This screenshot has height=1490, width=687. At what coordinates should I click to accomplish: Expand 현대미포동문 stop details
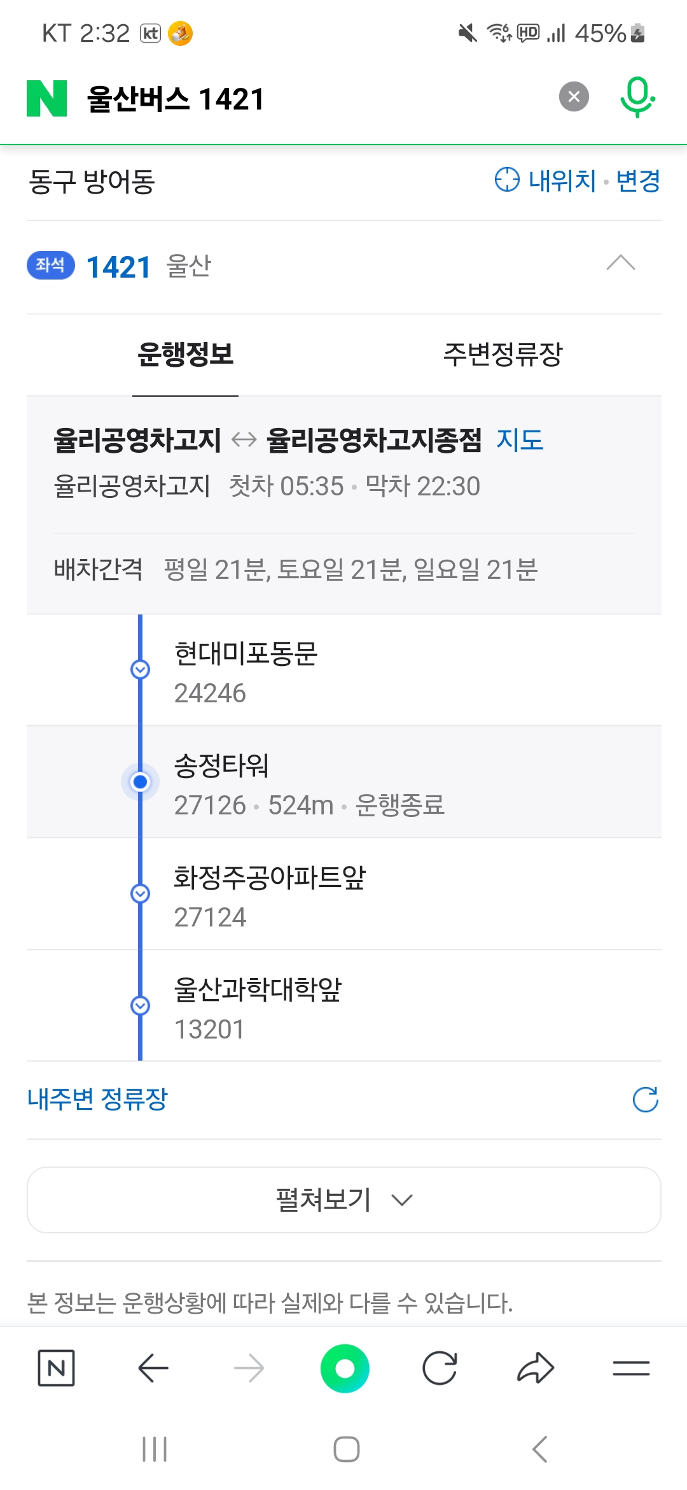(x=140, y=670)
